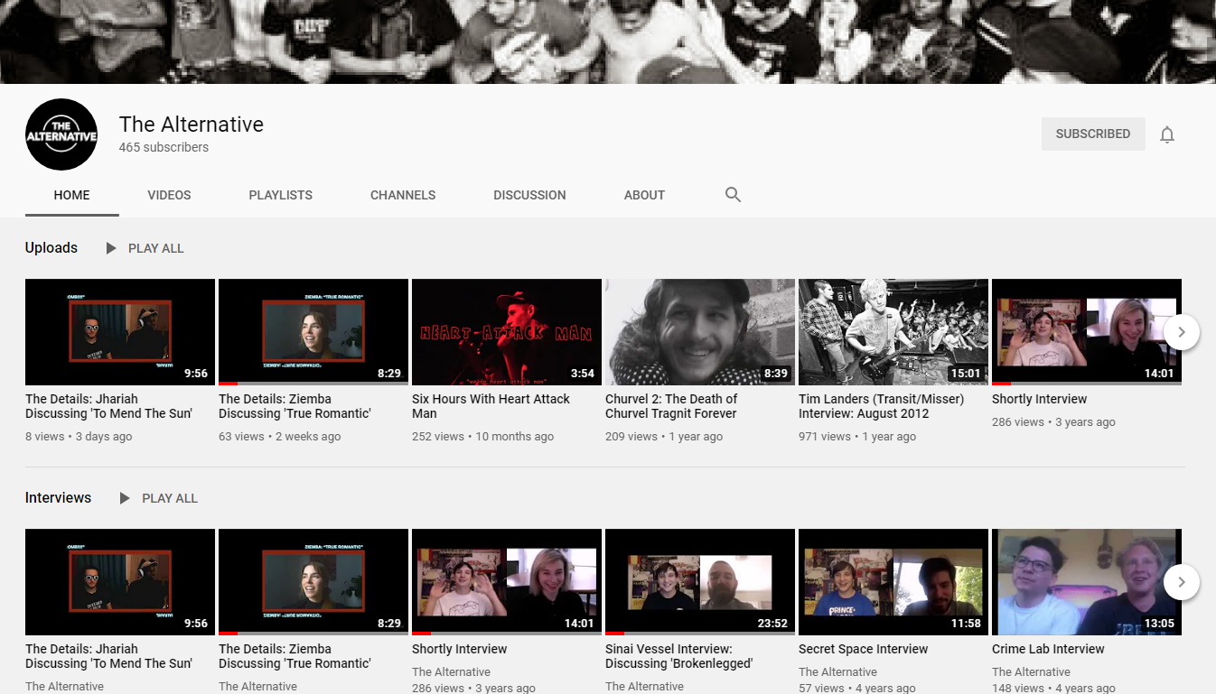Click The Alternative channel name title
The height and width of the screenshot is (694, 1216).
point(192,125)
